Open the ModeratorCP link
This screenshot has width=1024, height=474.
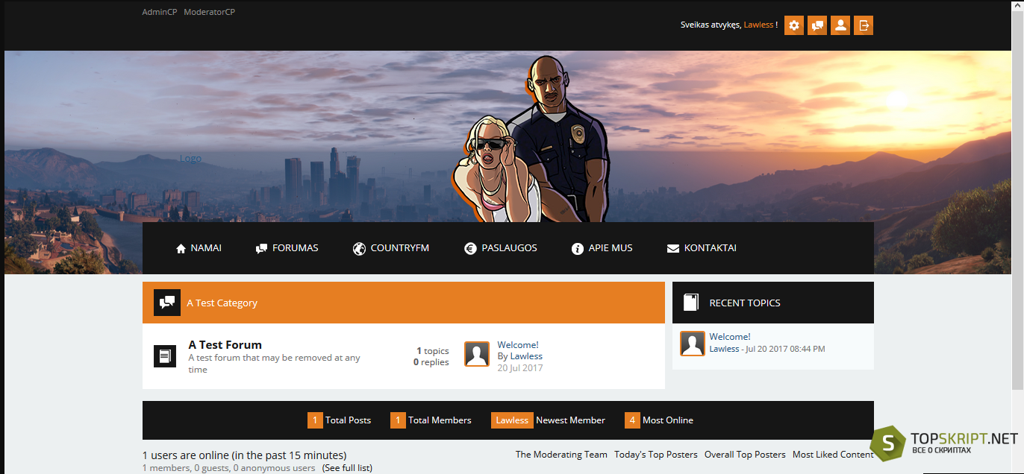(209, 12)
